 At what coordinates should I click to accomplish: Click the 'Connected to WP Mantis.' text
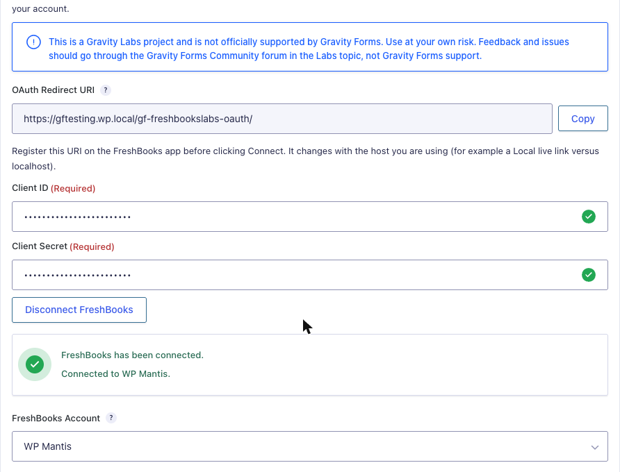(115, 373)
